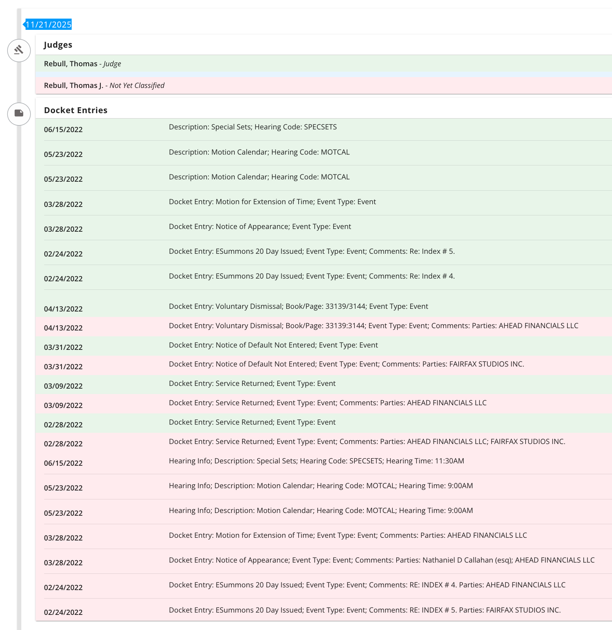
Task: Select the 'Rebull, Thomas - Judge' row
Action: click(x=83, y=64)
